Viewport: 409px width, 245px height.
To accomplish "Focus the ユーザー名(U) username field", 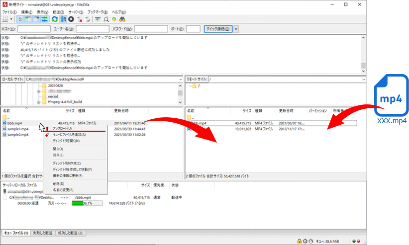I will tap(93, 29).
